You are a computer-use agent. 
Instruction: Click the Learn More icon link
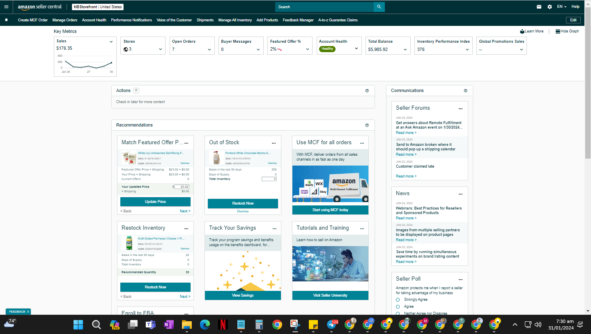coord(531,31)
